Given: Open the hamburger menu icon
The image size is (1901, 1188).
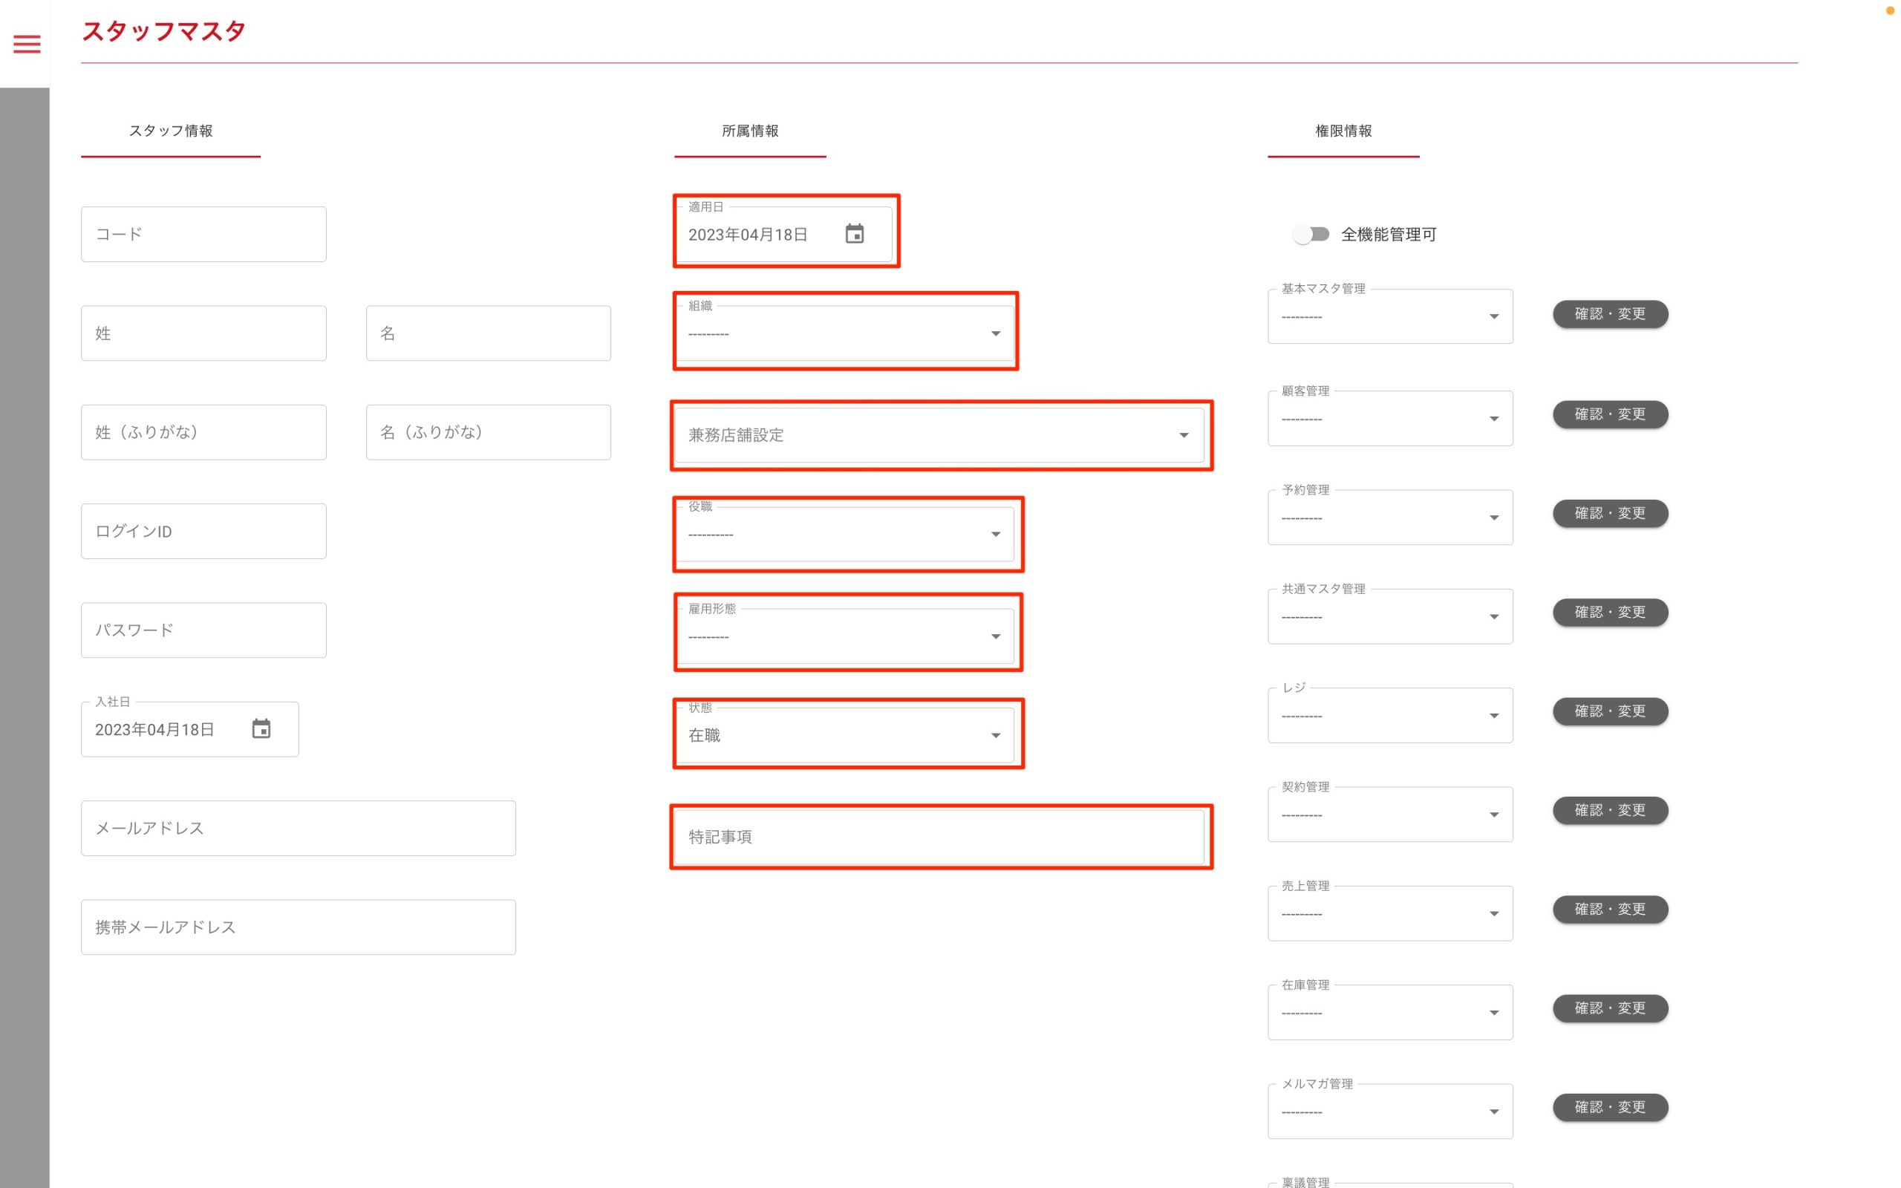Looking at the screenshot, I should click(x=27, y=44).
